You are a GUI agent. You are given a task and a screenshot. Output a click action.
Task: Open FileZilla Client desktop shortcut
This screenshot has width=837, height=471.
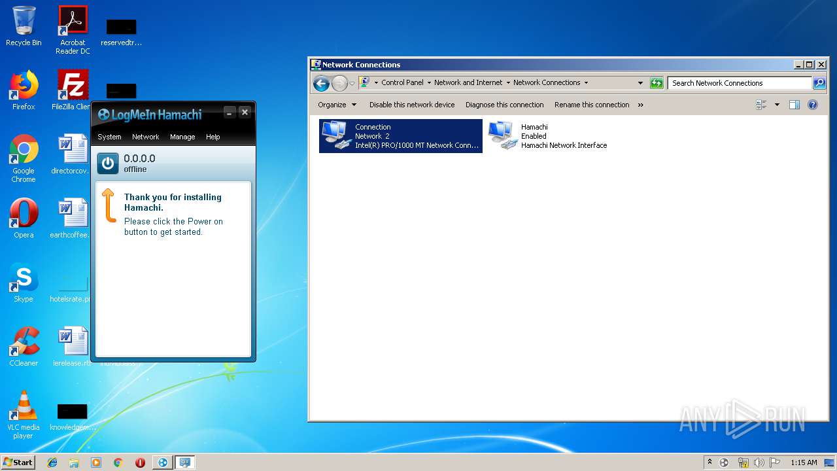pyautogui.click(x=73, y=90)
